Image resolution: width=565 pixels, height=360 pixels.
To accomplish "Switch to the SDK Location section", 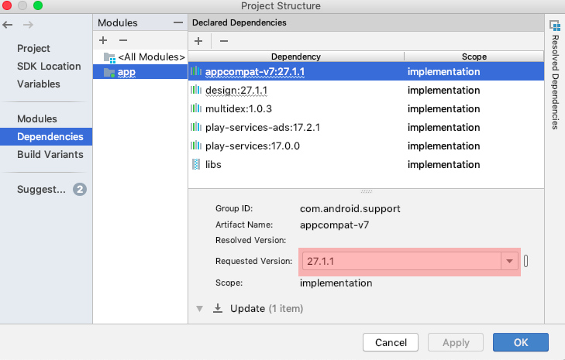I will tap(49, 66).
